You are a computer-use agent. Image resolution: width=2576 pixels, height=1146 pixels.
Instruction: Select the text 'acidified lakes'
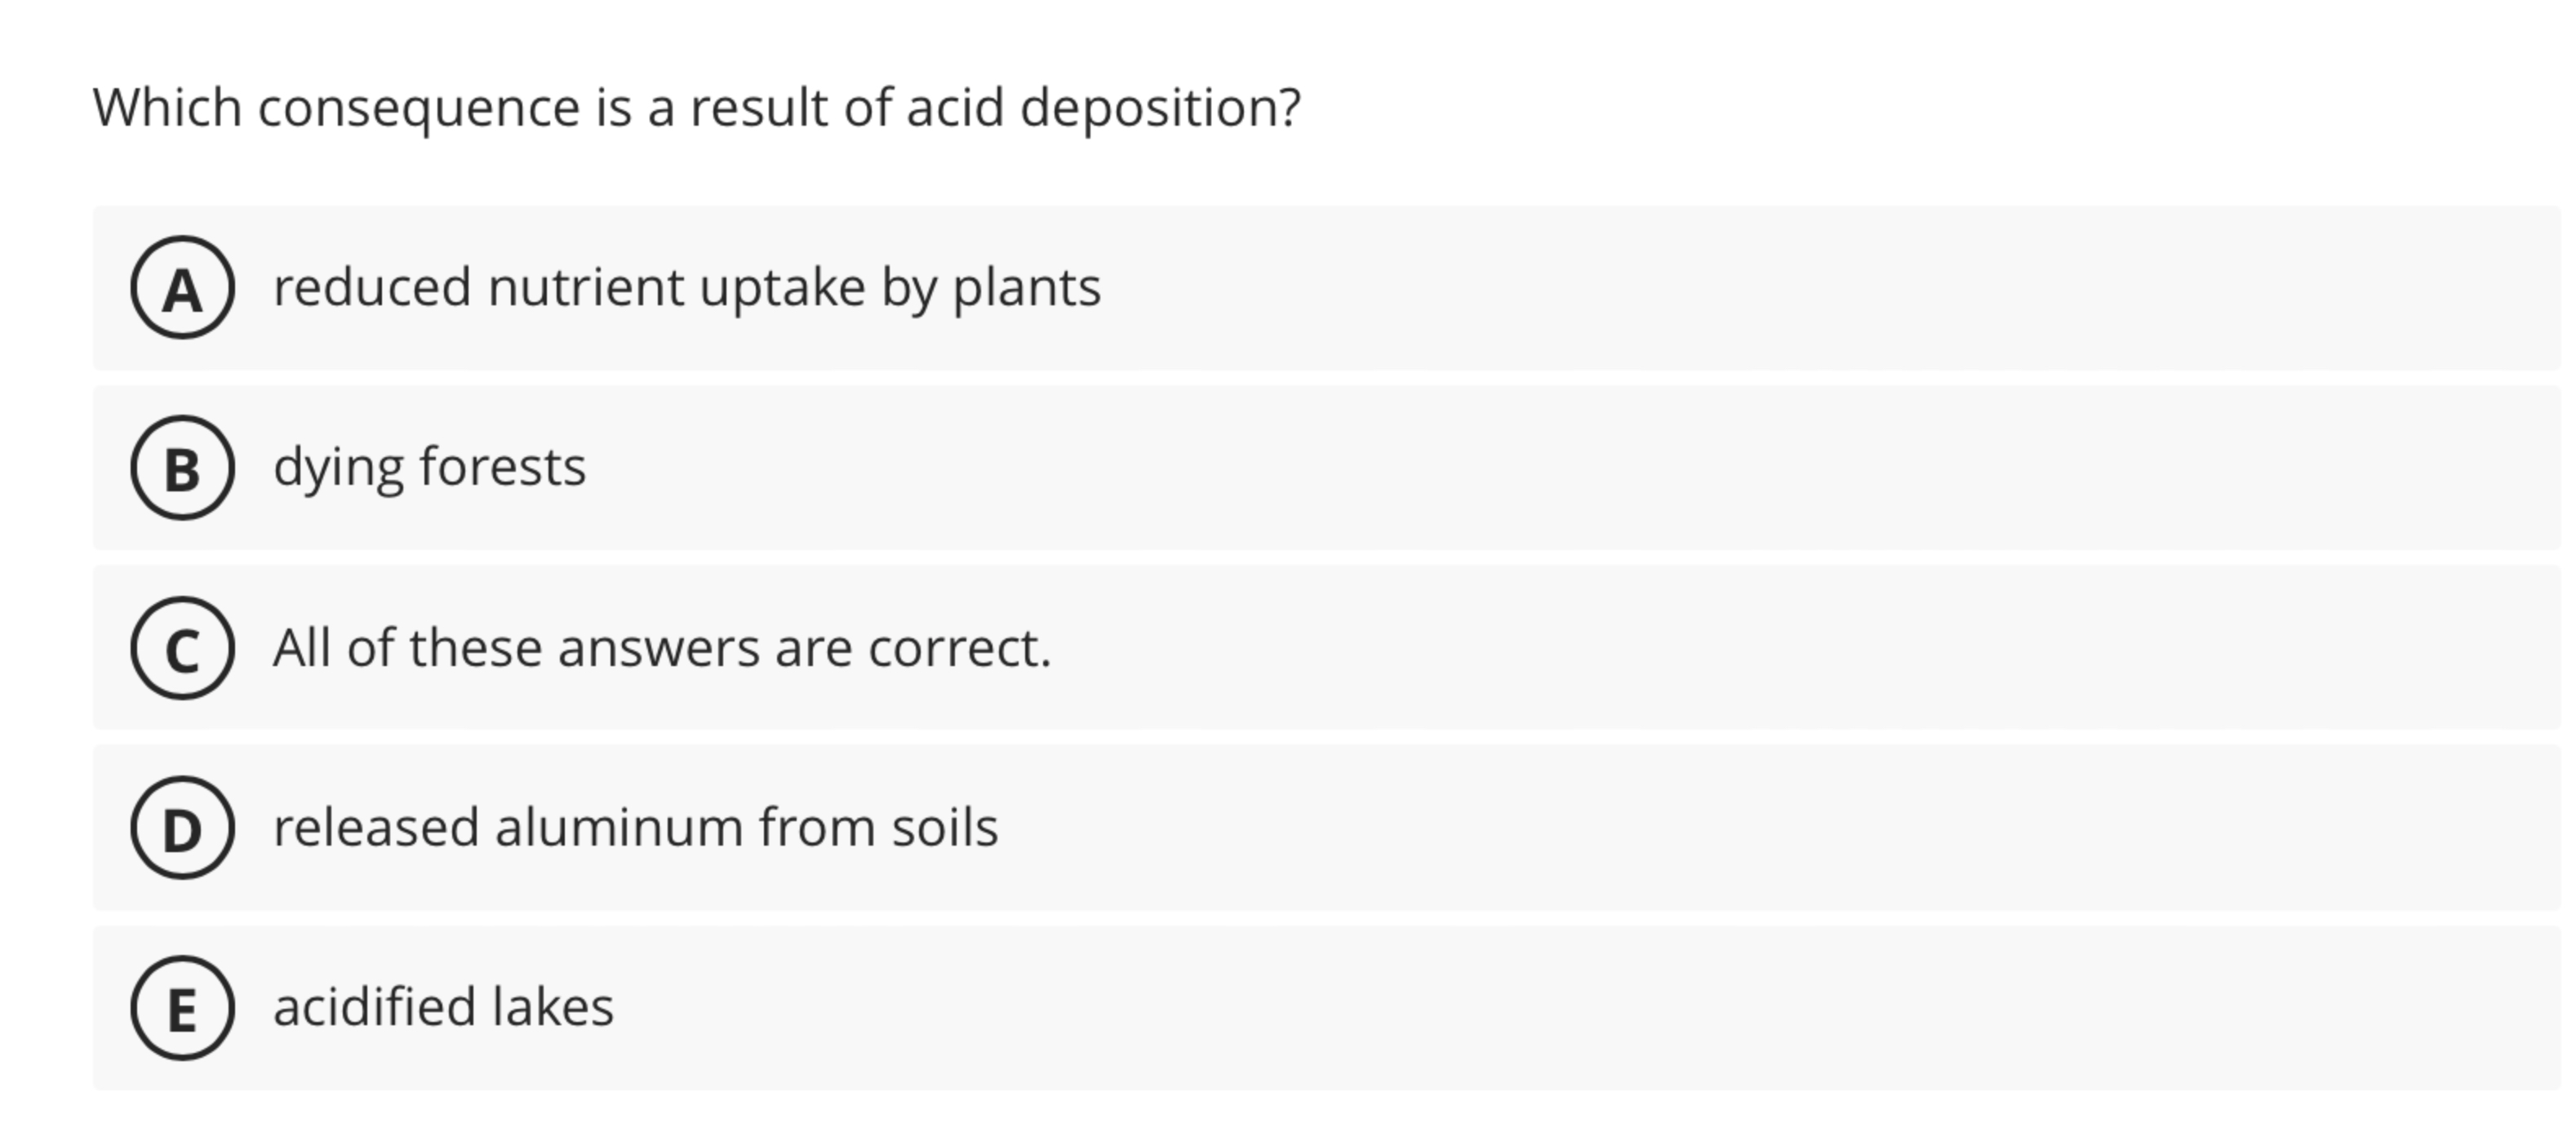pyautogui.click(x=443, y=1009)
